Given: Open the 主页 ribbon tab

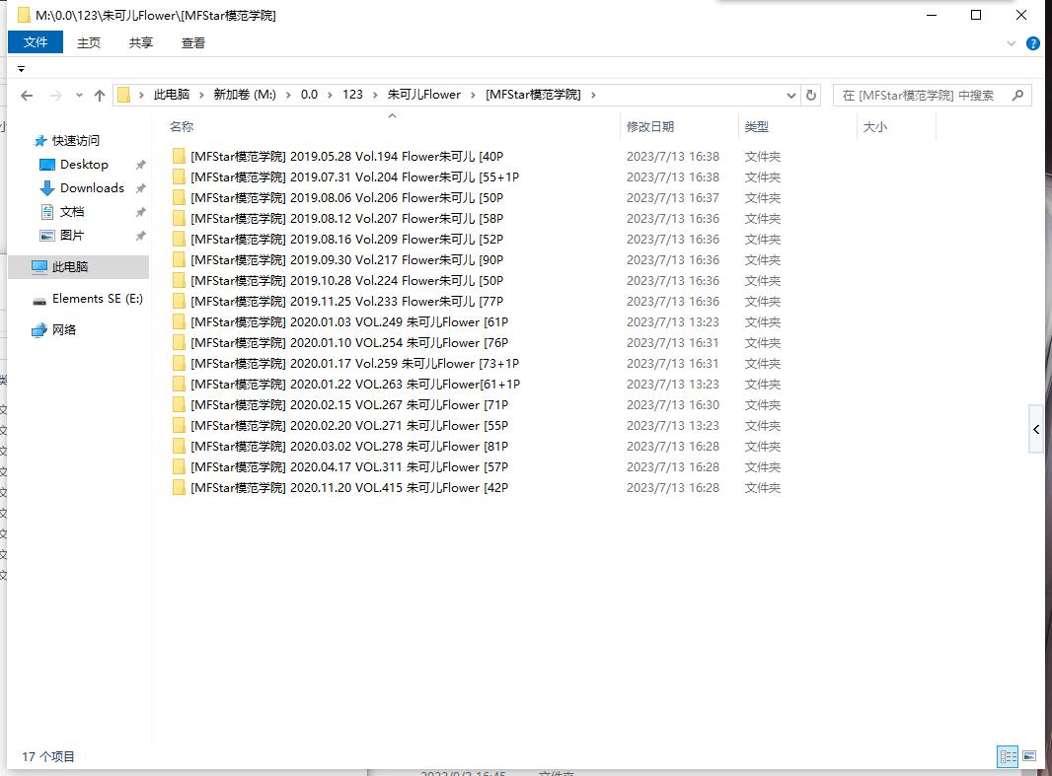Looking at the screenshot, I should pyautogui.click(x=89, y=42).
